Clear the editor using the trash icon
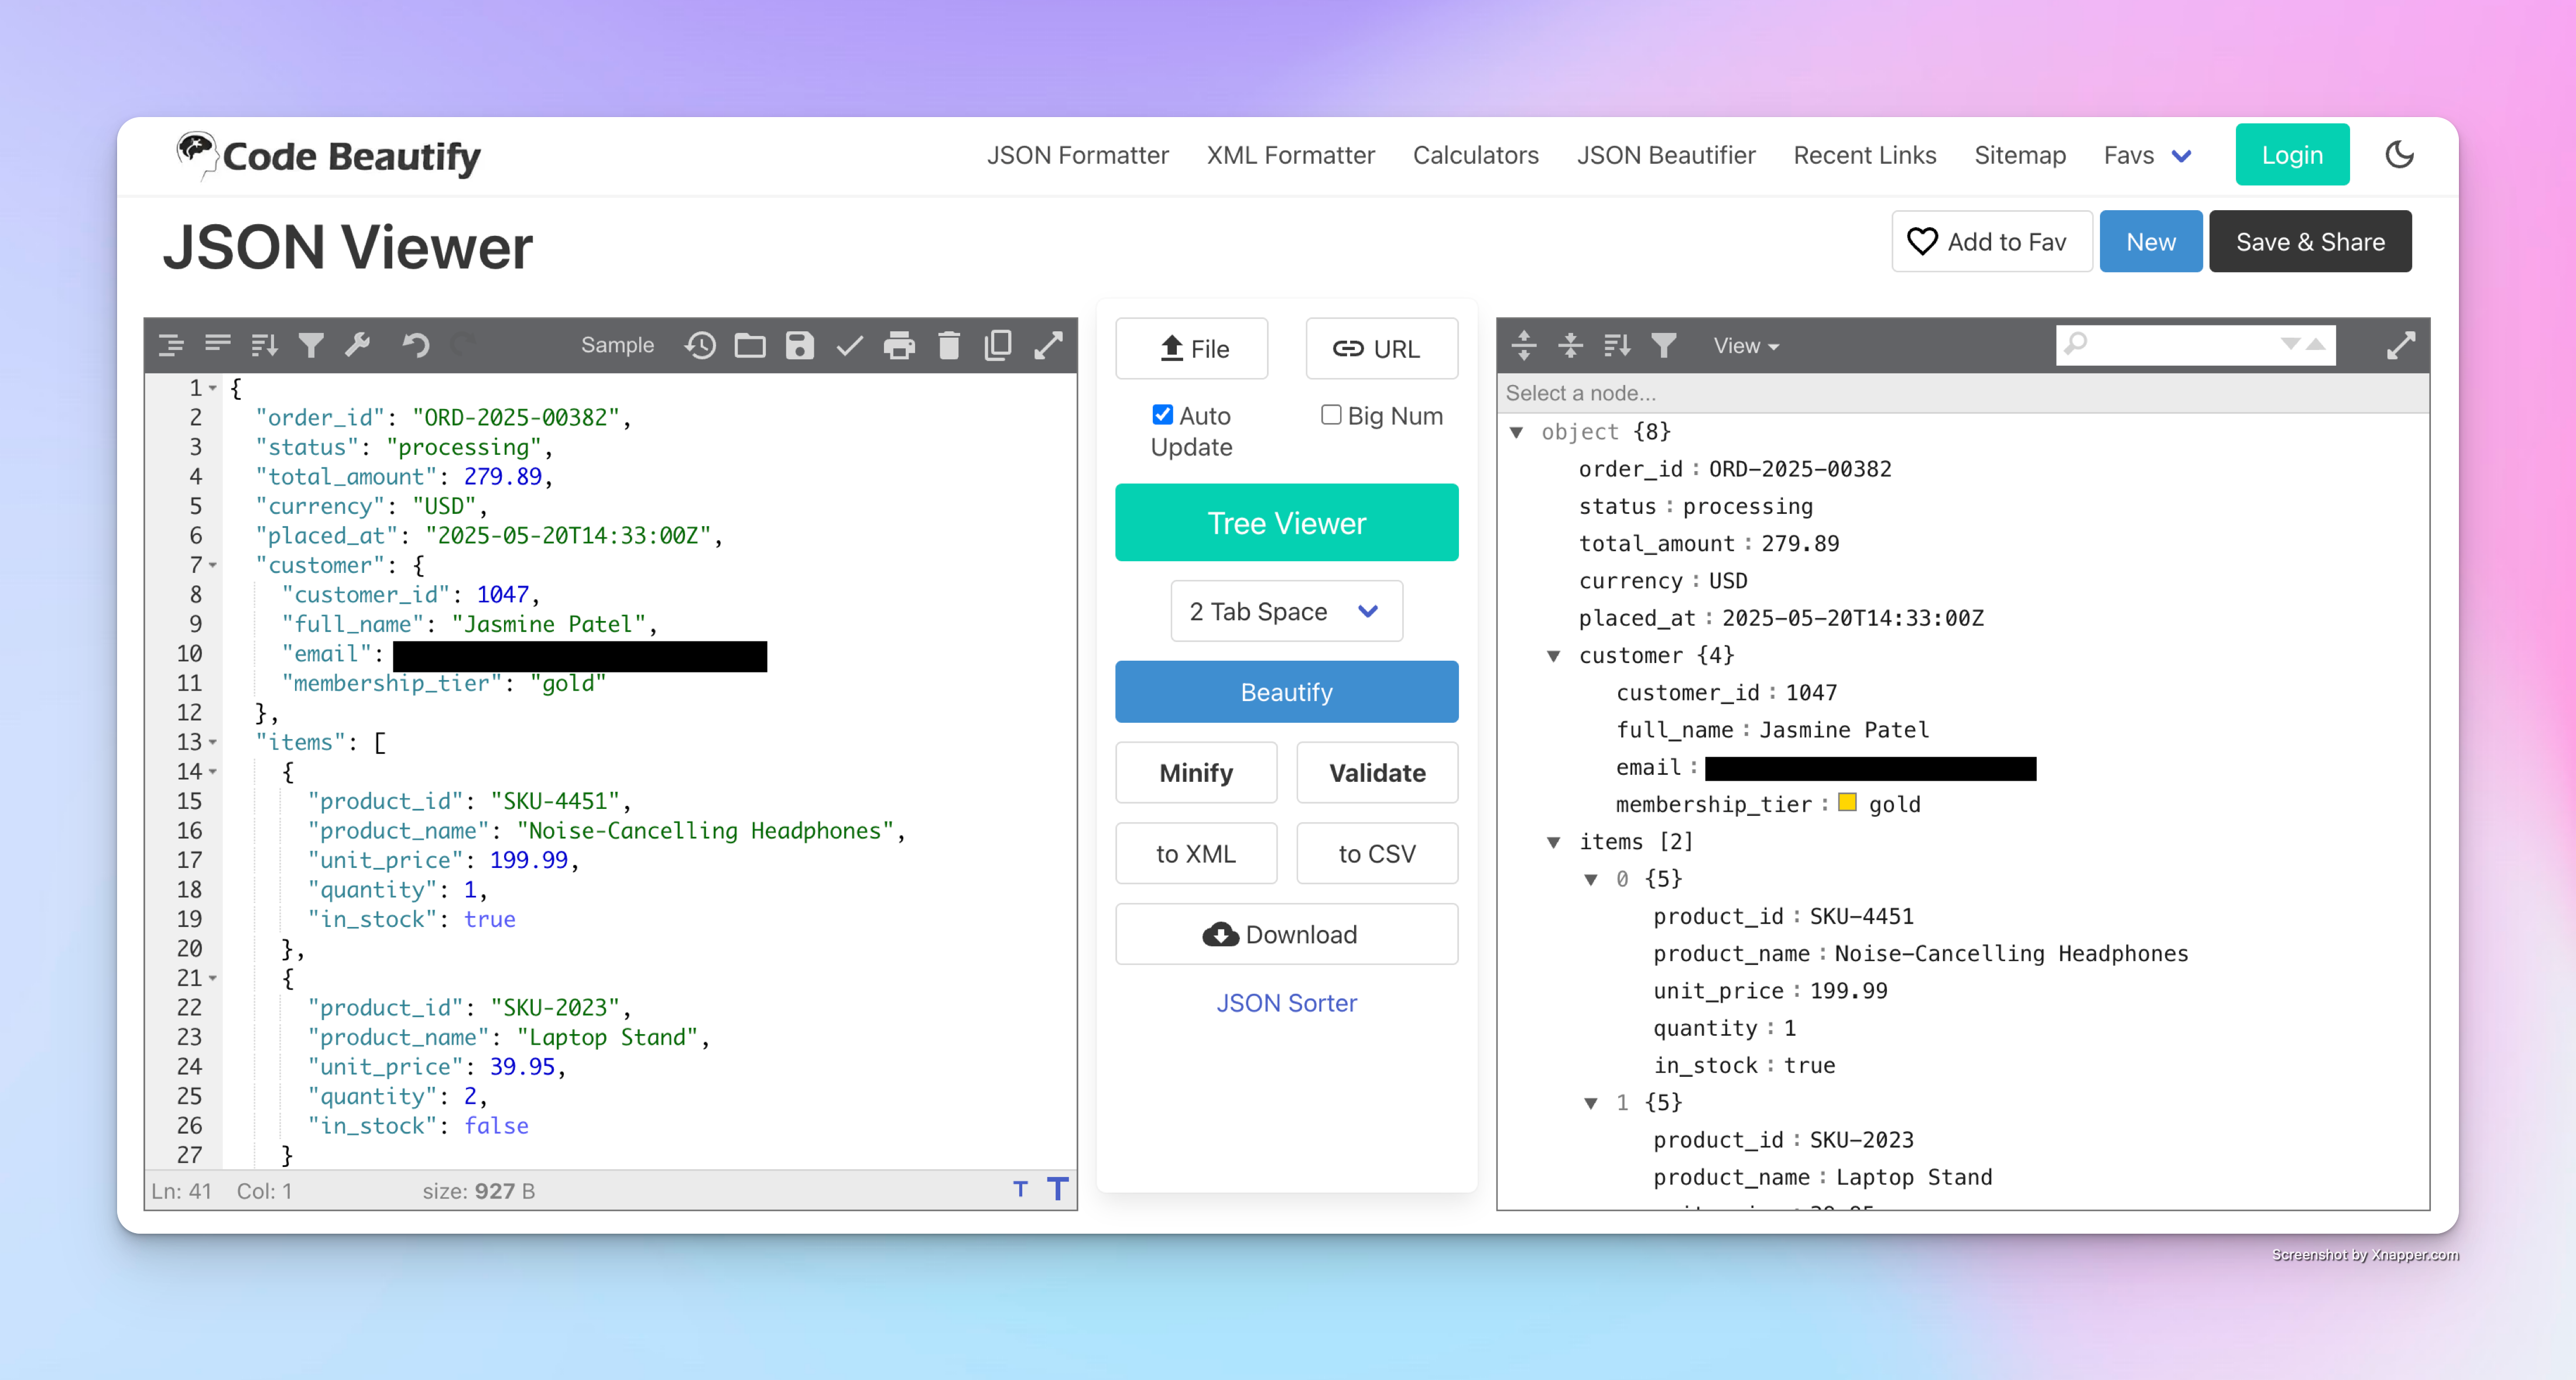The image size is (2576, 1380). (x=948, y=345)
